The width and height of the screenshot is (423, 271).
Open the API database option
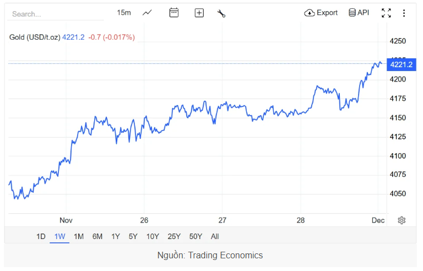359,13
